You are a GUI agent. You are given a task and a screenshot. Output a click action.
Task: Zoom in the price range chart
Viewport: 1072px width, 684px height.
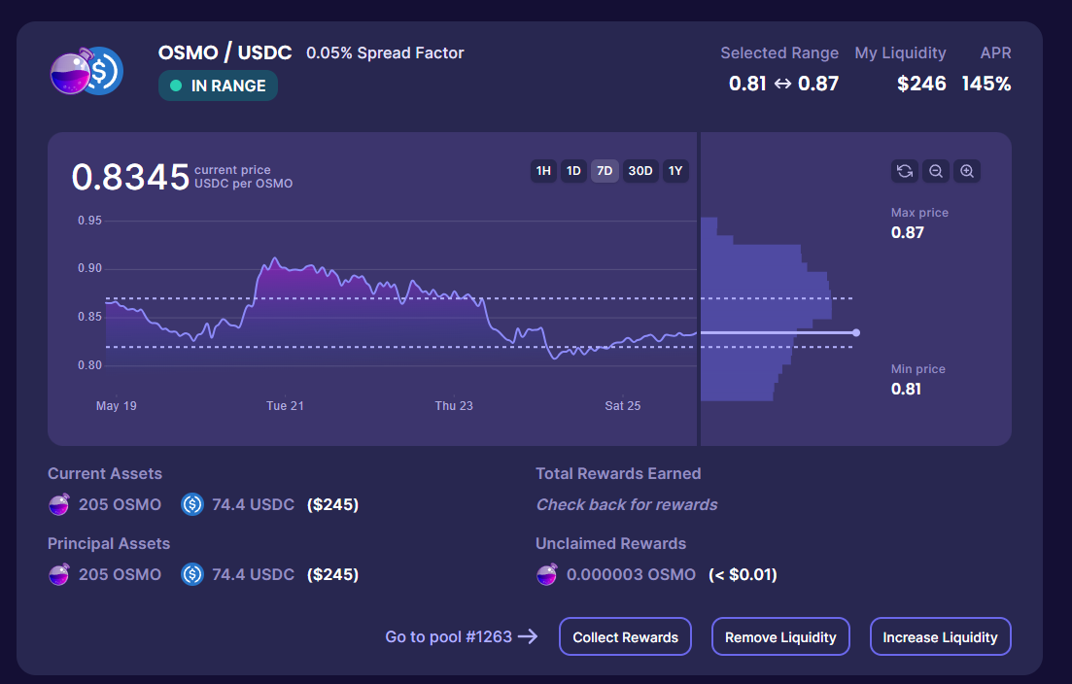tap(967, 171)
